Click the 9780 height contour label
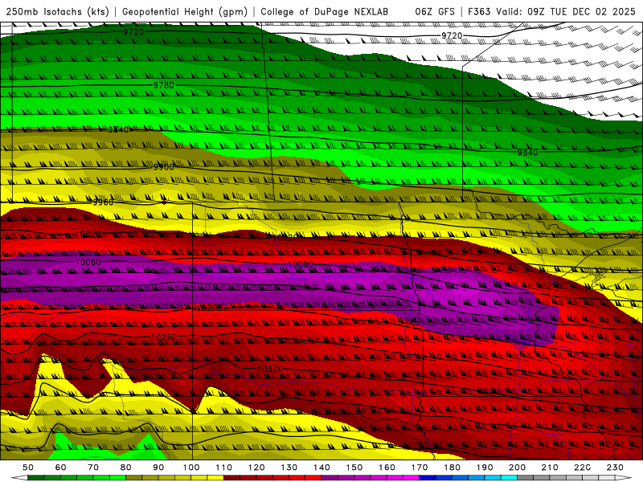Screen dimensions: 643x482 pyautogui.click(x=164, y=85)
